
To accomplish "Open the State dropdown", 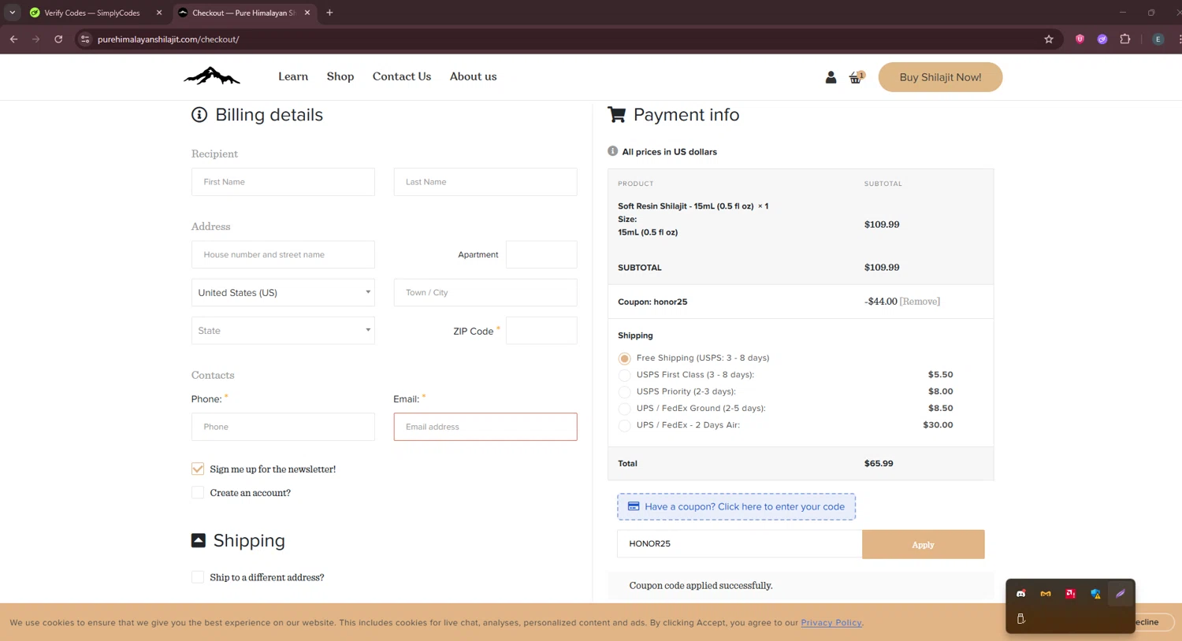I will [x=283, y=331].
